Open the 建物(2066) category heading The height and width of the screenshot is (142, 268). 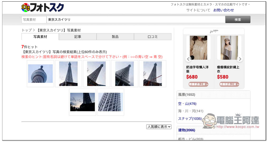[x=187, y=130]
